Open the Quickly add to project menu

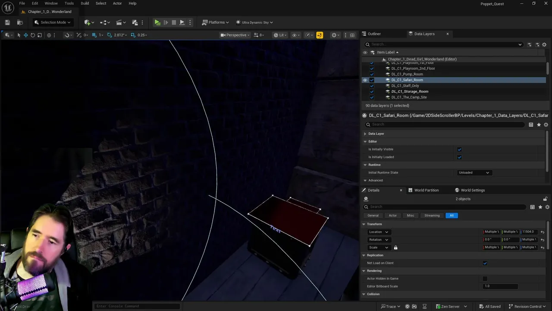coord(89,22)
